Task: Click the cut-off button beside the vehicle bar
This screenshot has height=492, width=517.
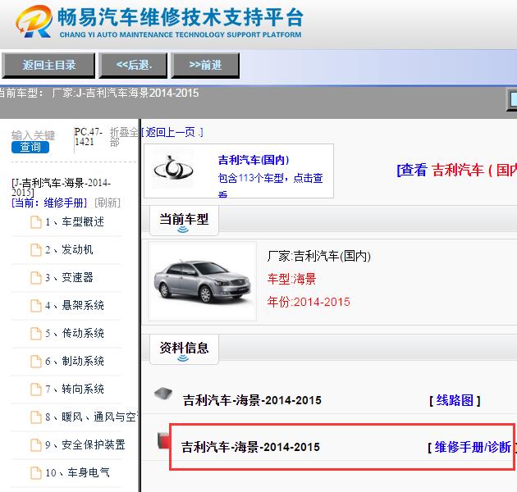Action: tap(512, 99)
